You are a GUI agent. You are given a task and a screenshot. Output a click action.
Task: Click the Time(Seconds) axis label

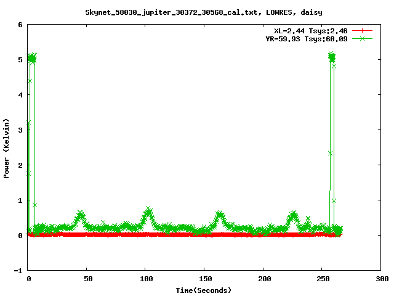204,290
